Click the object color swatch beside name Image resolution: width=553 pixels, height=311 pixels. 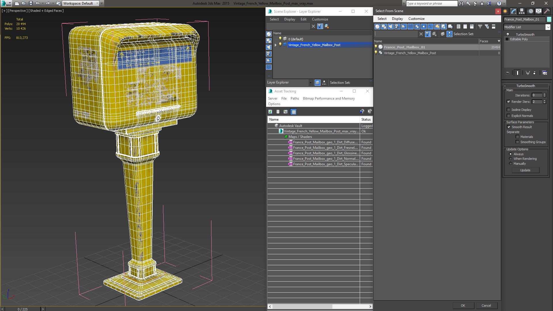click(549, 19)
